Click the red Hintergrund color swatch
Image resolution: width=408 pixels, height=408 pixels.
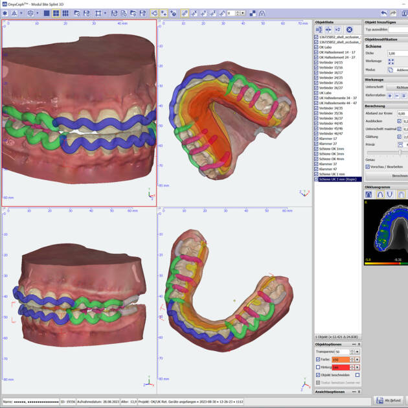[341, 367]
